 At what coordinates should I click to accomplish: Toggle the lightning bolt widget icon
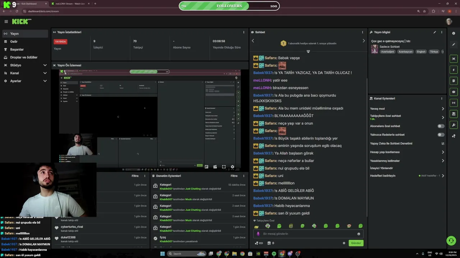(454, 70)
